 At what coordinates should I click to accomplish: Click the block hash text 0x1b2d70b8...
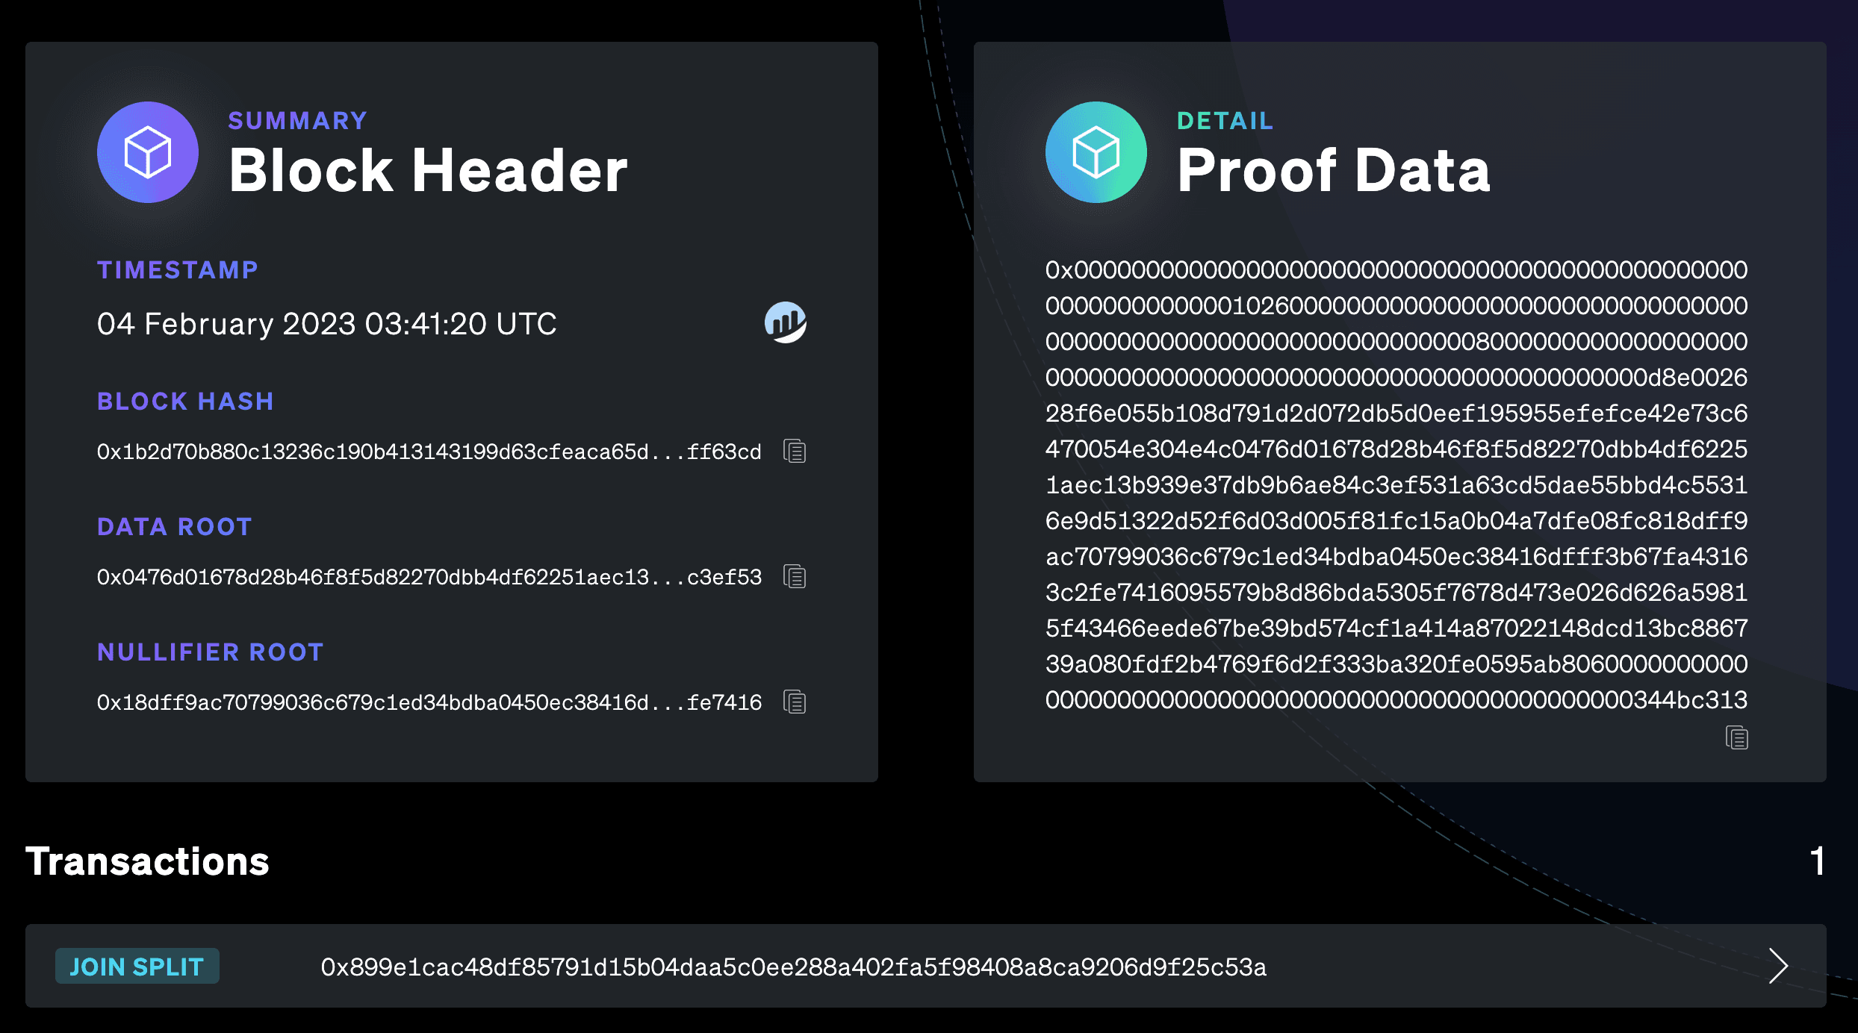point(429,452)
